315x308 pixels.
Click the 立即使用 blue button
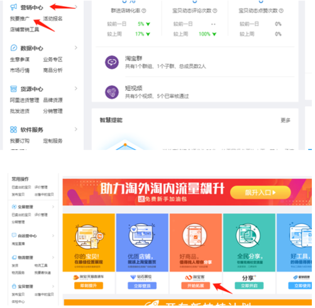(x=300, y=285)
